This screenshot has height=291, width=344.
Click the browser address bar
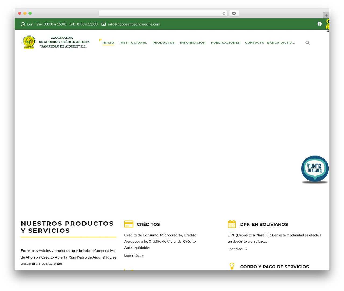[x=163, y=13]
